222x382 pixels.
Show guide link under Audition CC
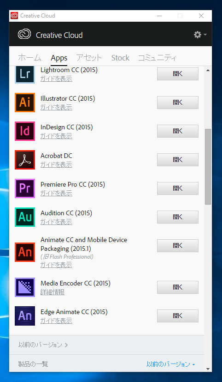[x=56, y=222]
